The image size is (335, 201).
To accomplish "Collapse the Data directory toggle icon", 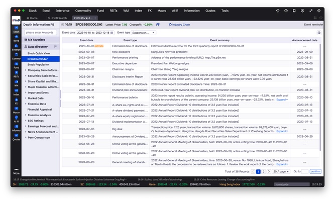I will [55, 47].
